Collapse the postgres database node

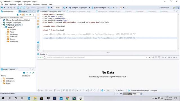click(x=4, y=27)
